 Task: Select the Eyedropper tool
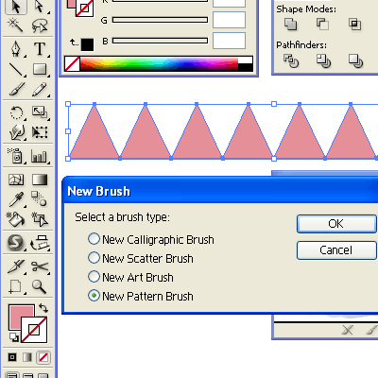16,199
